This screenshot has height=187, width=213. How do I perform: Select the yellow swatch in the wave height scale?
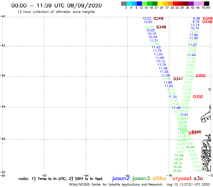[160, 3]
